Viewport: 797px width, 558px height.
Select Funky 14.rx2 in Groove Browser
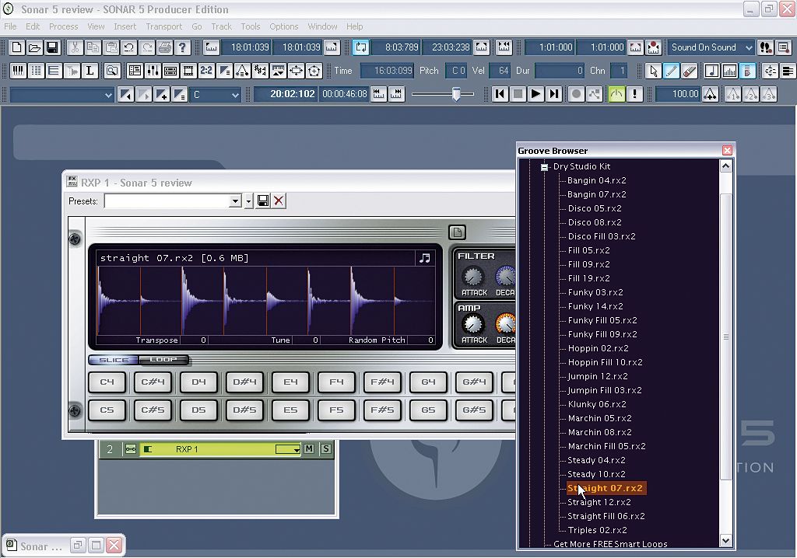595,306
